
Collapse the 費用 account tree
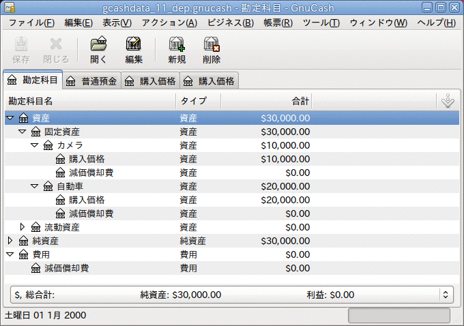[10, 254]
